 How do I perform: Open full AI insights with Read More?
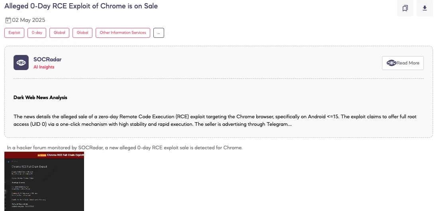click(403, 63)
